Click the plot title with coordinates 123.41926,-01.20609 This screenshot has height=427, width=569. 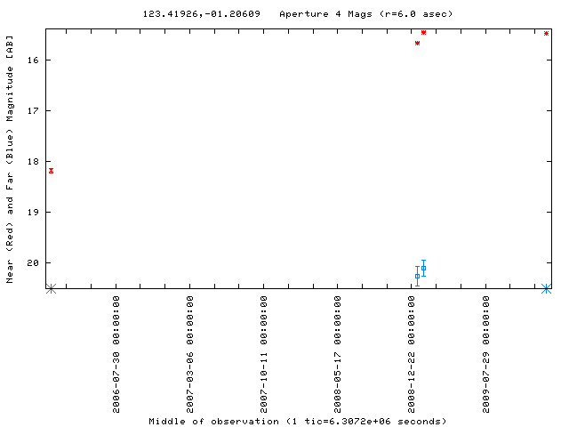click(x=202, y=14)
